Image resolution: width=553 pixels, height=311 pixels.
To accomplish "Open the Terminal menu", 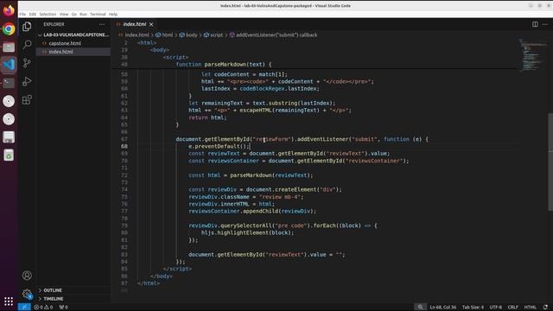I will coord(98,14).
